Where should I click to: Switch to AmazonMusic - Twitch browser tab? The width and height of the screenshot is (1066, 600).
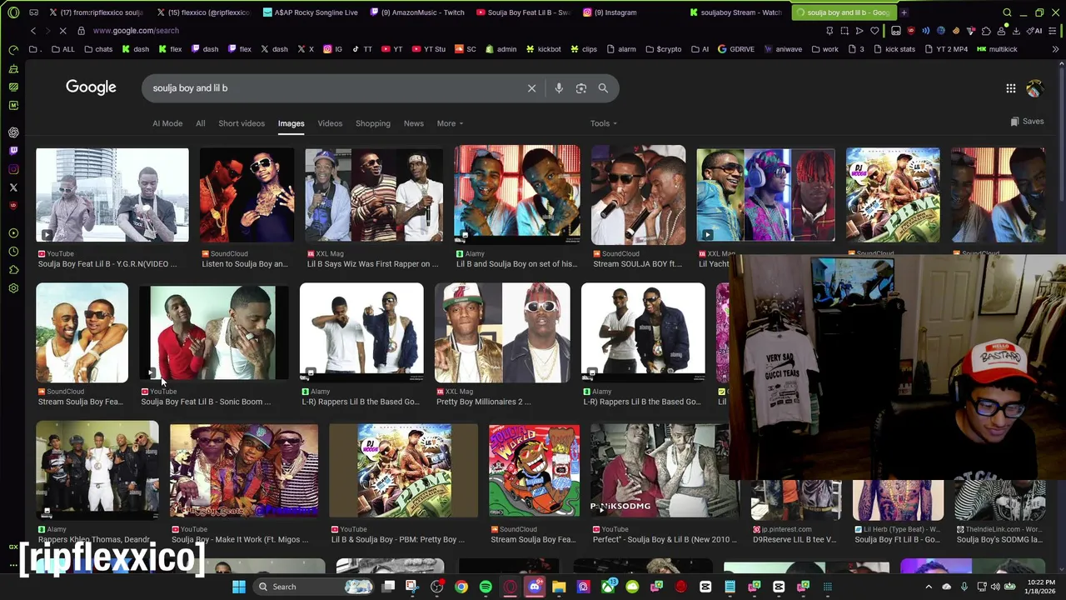point(416,12)
